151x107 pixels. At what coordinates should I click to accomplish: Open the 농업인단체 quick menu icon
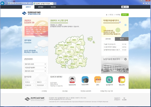click(72, 80)
